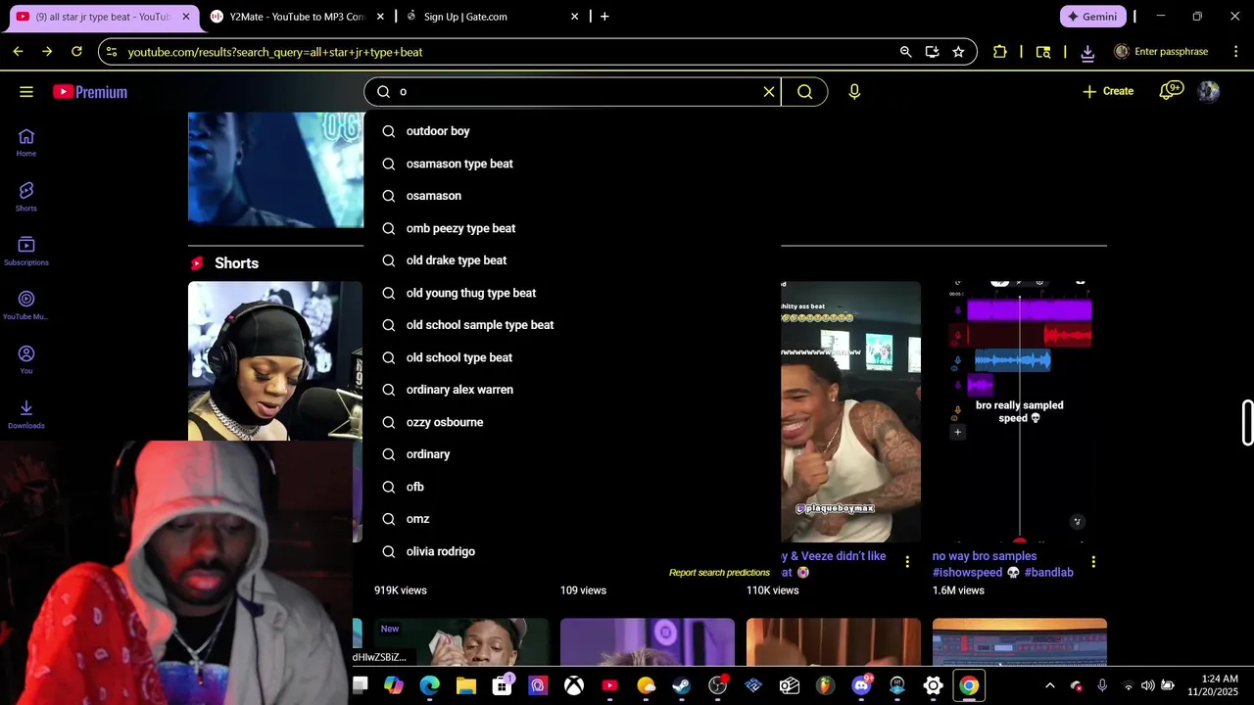Click the #bandlab hashtag link

point(1048,573)
